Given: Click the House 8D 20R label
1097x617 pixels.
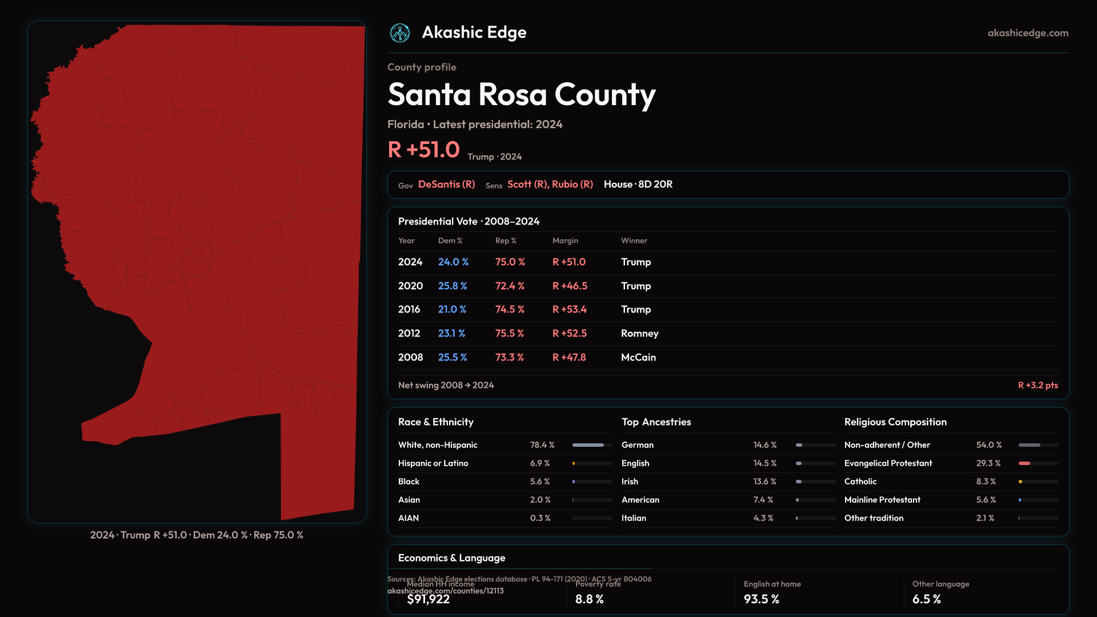Looking at the screenshot, I should (x=638, y=185).
